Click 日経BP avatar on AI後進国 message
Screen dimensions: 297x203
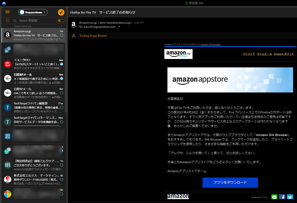click(x=8, y=78)
